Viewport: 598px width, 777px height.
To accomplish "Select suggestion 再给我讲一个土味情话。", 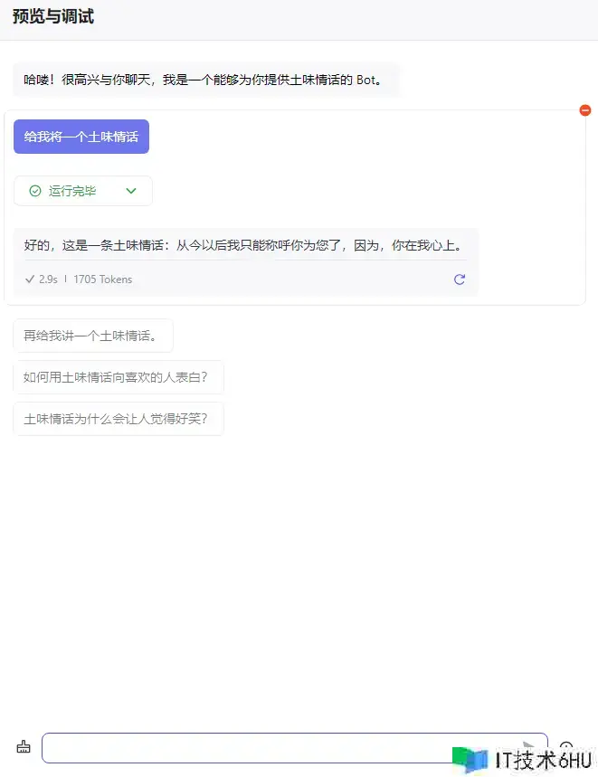I will point(92,336).
